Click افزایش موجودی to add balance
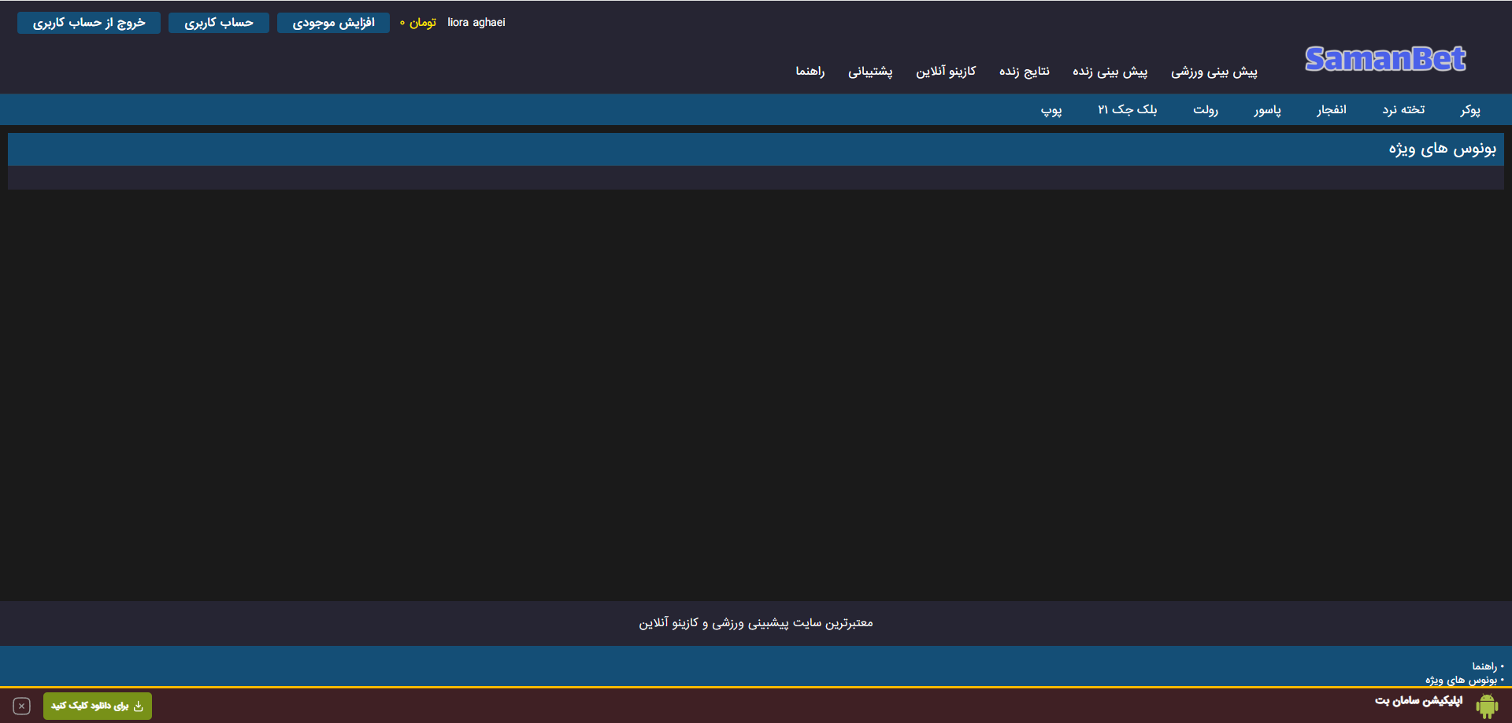Viewport: 1512px width, 723px height. click(333, 23)
